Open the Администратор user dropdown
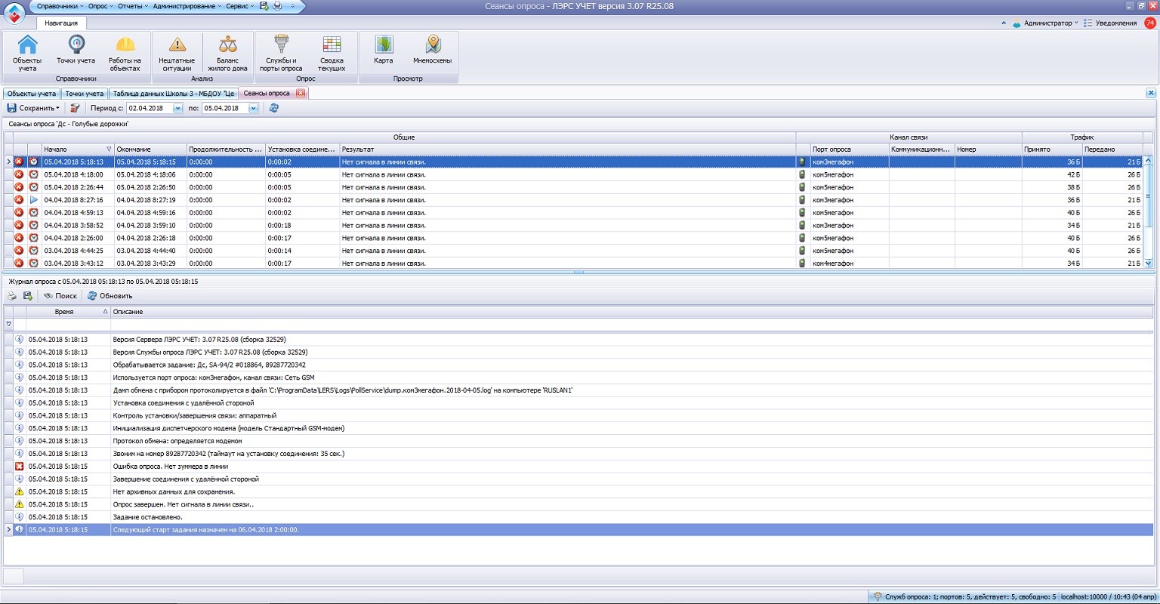This screenshot has width=1160, height=604. coord(1047,23)
